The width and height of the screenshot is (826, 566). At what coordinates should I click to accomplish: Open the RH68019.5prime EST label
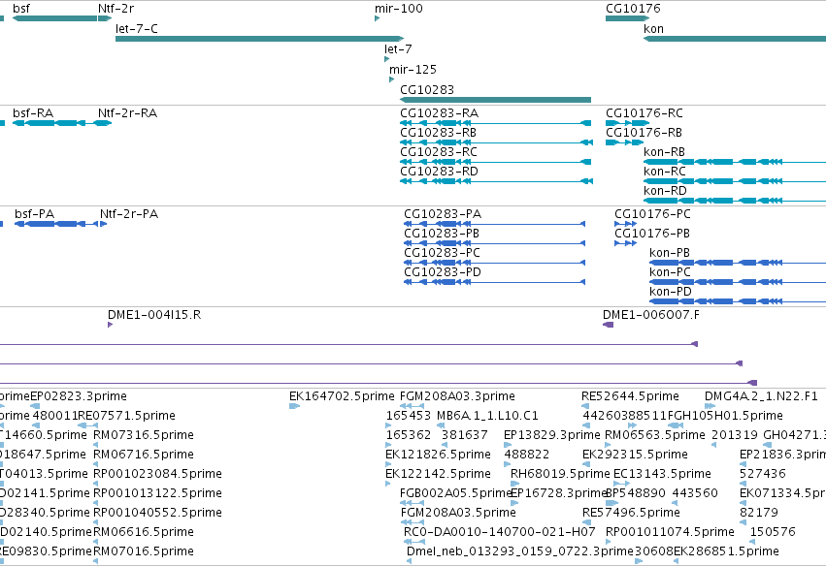560,474
